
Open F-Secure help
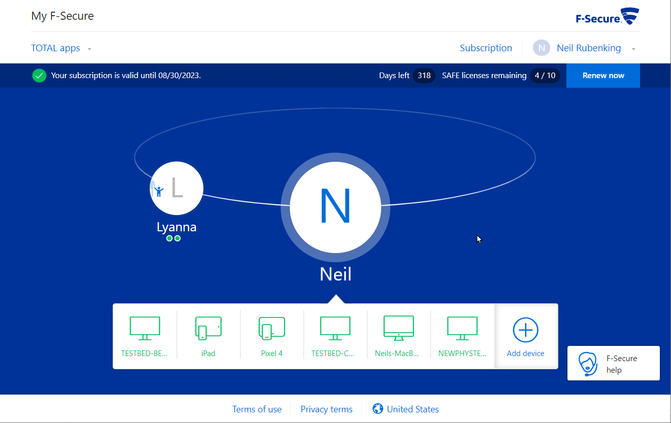point(614,363)
